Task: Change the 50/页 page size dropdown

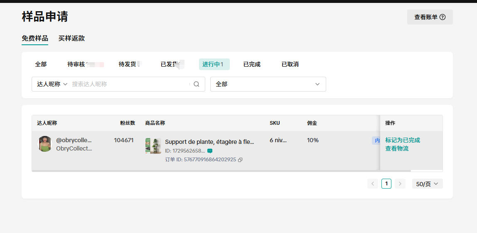Action: pos(427,184)
